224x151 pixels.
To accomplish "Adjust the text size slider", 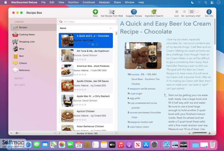I will click(x=200, y=133).
